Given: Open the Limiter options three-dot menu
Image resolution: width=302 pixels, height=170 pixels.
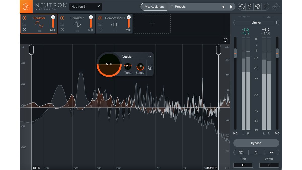Looking at the screenshot, I should pos(276,23).
